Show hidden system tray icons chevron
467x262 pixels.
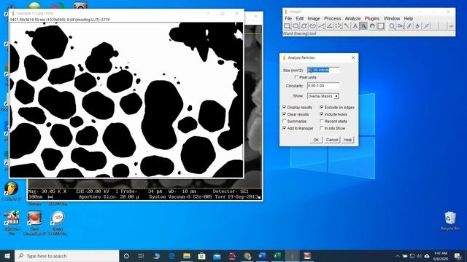(x=397, y=255)
